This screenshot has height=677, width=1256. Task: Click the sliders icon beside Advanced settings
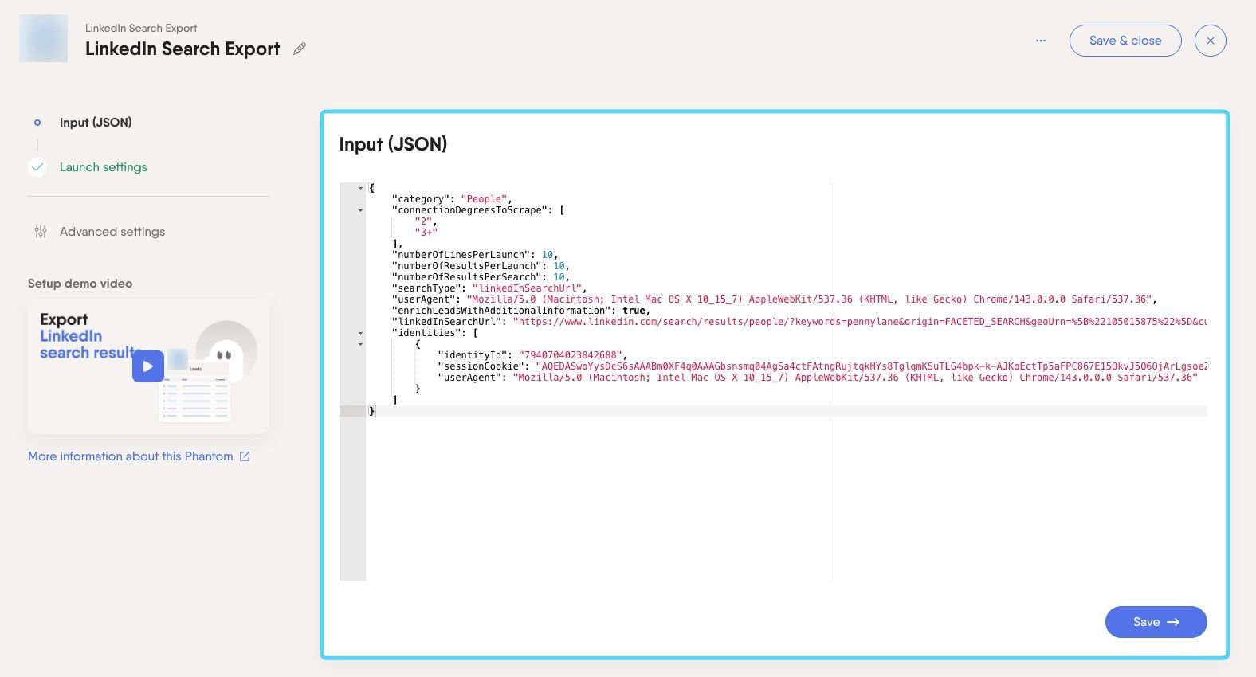point(41,232)
